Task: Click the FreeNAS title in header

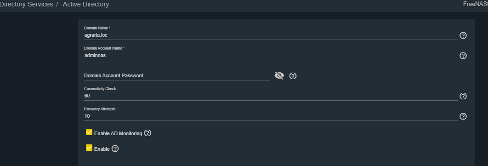Action: click(x=476, y=4)
